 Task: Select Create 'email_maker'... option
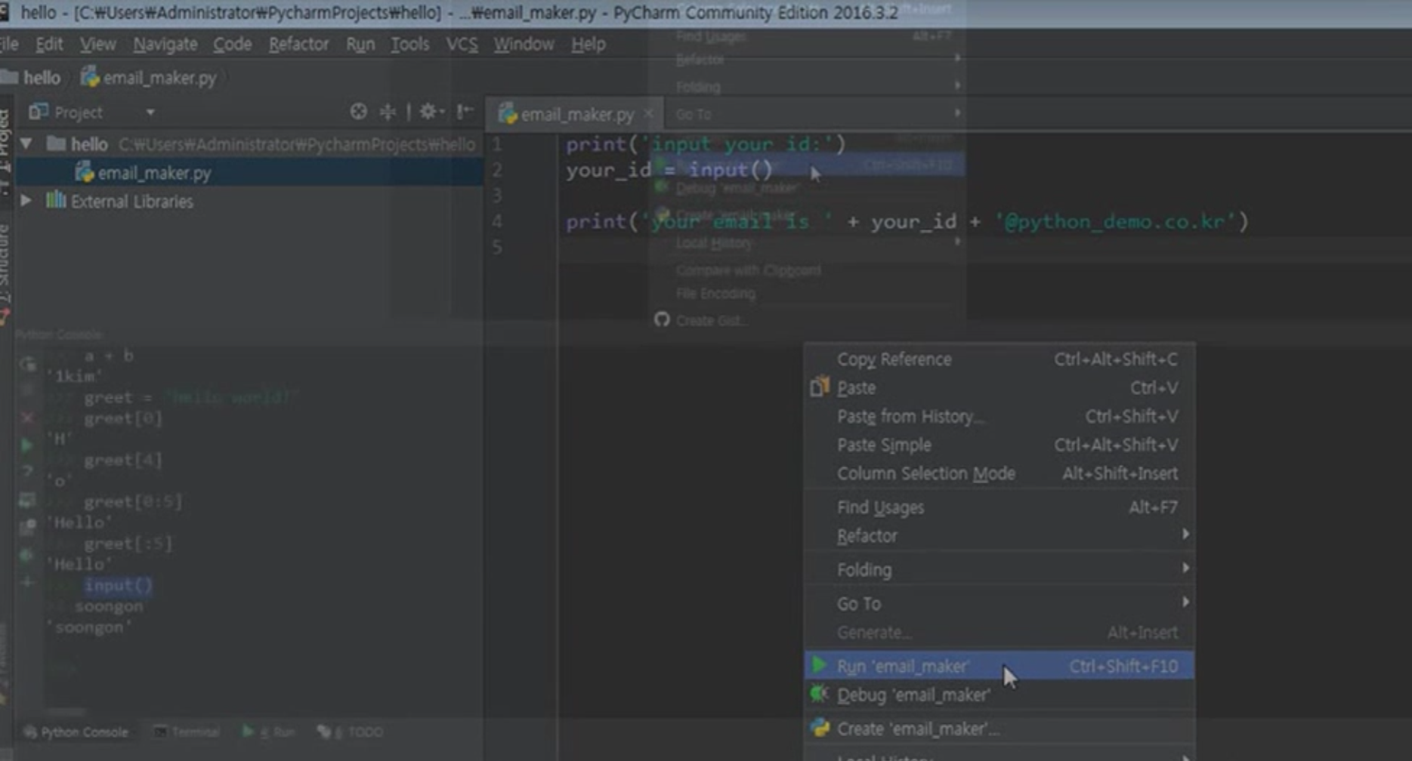click(x=999, y=729)
